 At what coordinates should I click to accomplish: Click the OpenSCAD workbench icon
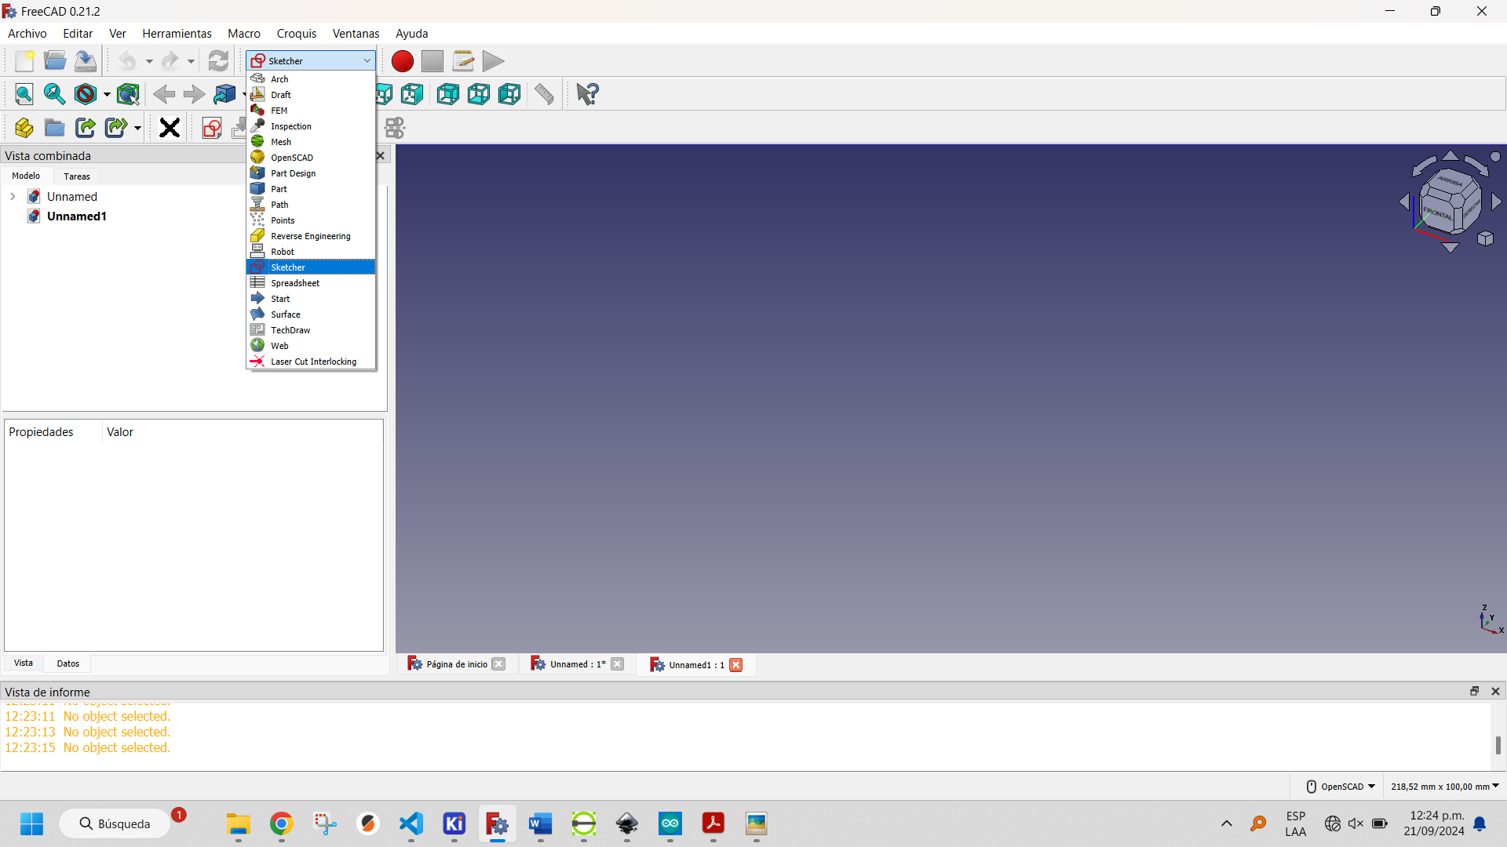(257, 156)
